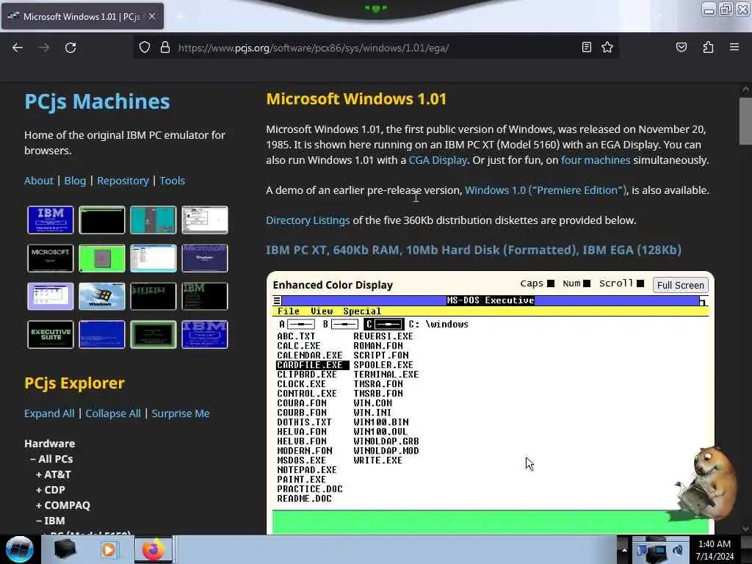752x564 pixels.
Task: Open the Tools link
Action: (x=172, y=181)
